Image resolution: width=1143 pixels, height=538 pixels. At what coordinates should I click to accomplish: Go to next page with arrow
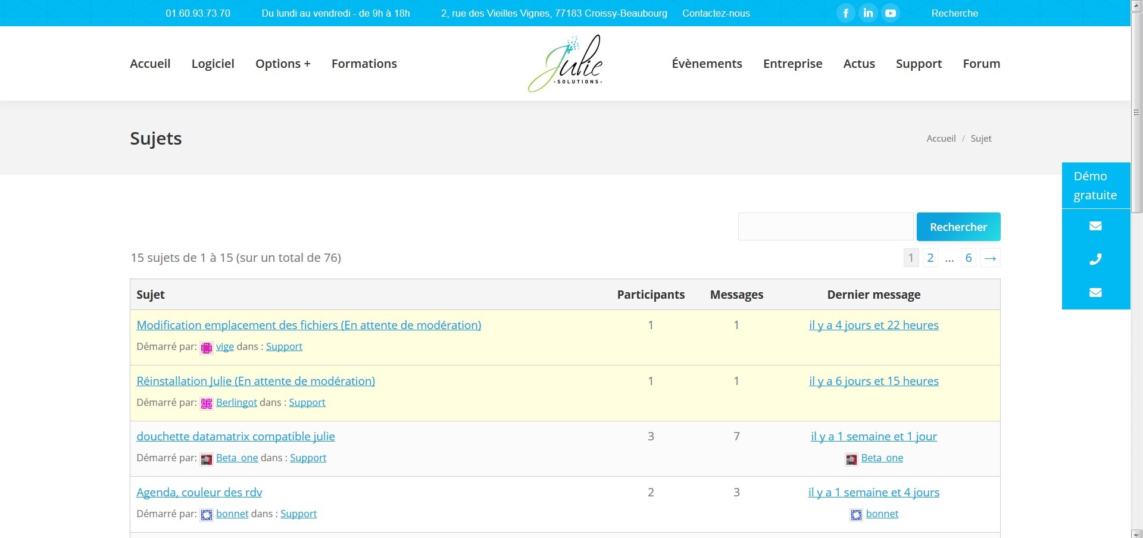[991, 258]
